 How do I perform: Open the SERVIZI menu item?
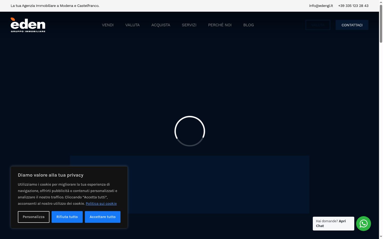point(189,25)
